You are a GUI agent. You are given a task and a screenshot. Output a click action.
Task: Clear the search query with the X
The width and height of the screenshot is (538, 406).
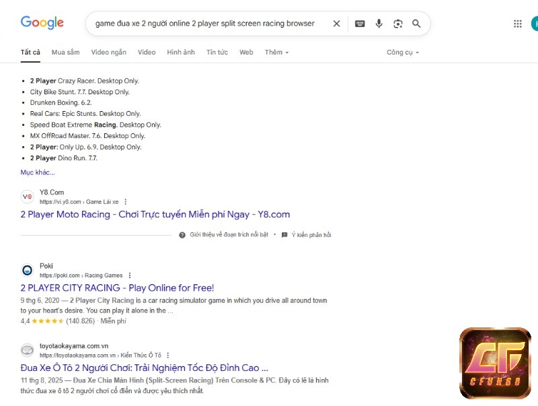coord(337,24)
